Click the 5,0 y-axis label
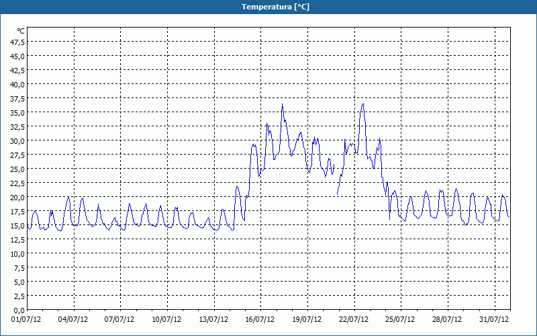The height and width of the screenshot is (336, 537). [19, 282]
